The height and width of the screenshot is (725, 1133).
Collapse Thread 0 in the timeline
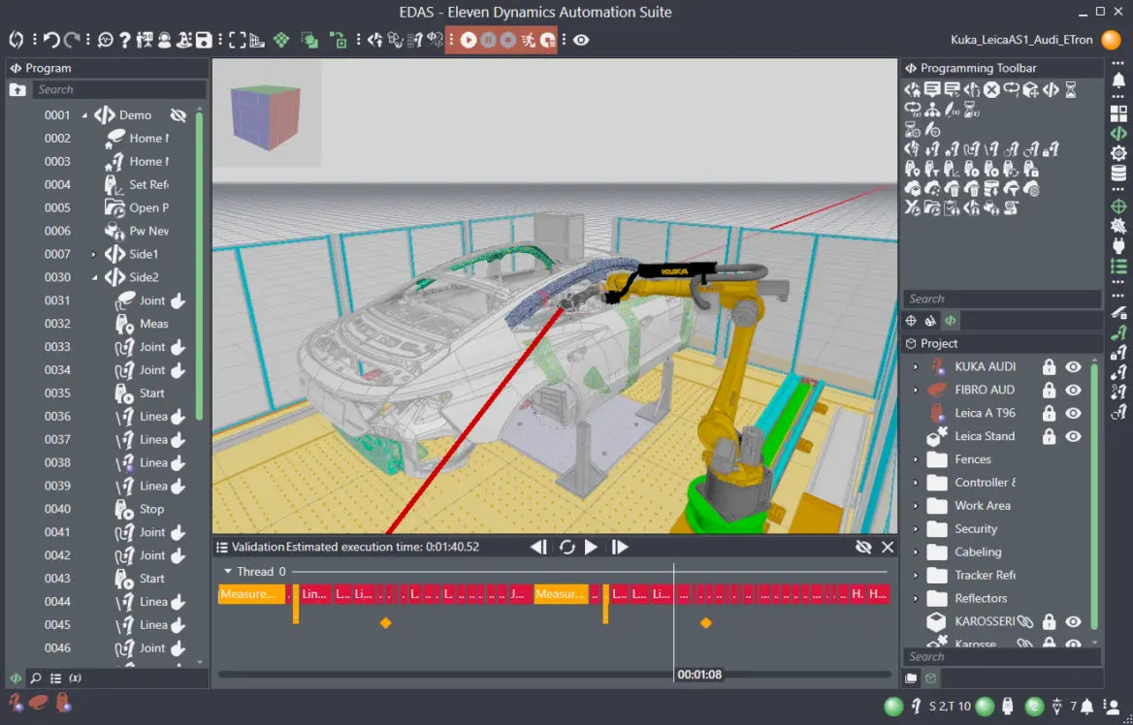[228, 571]
